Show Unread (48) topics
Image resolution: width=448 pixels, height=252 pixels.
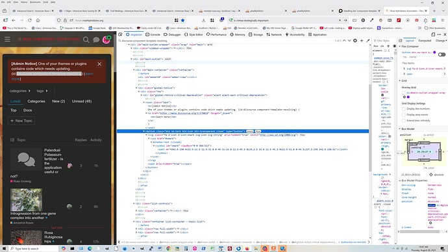click(x=82, y=101)
